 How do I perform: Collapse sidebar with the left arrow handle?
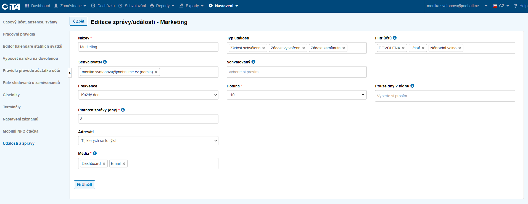(x=70, y=73)
